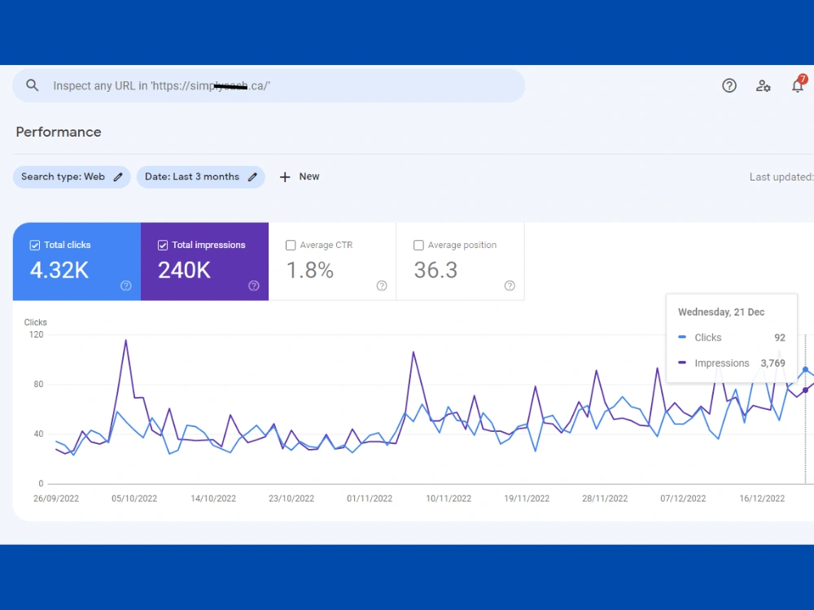Open help icon on Total clicks card

click(x=125, y=285)
